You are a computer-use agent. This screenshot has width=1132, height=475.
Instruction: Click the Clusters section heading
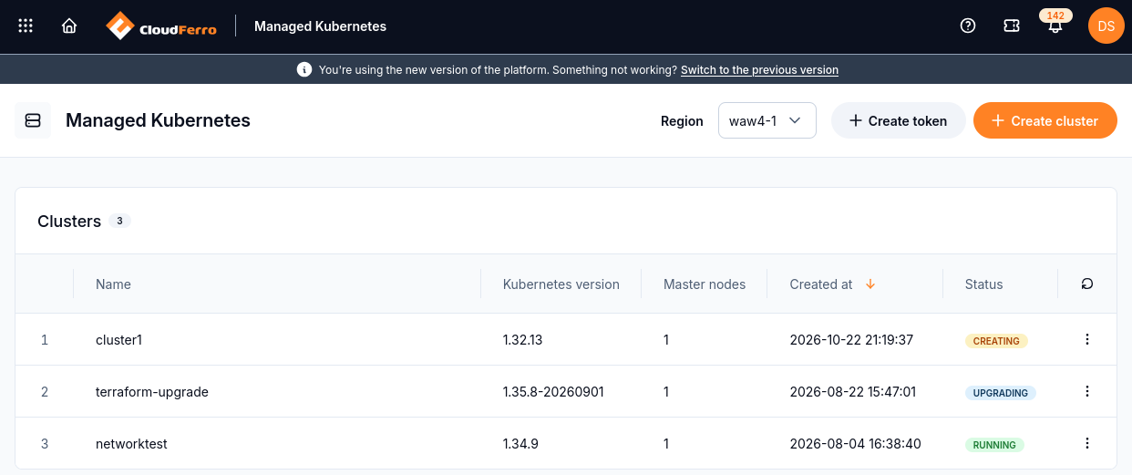69,222
